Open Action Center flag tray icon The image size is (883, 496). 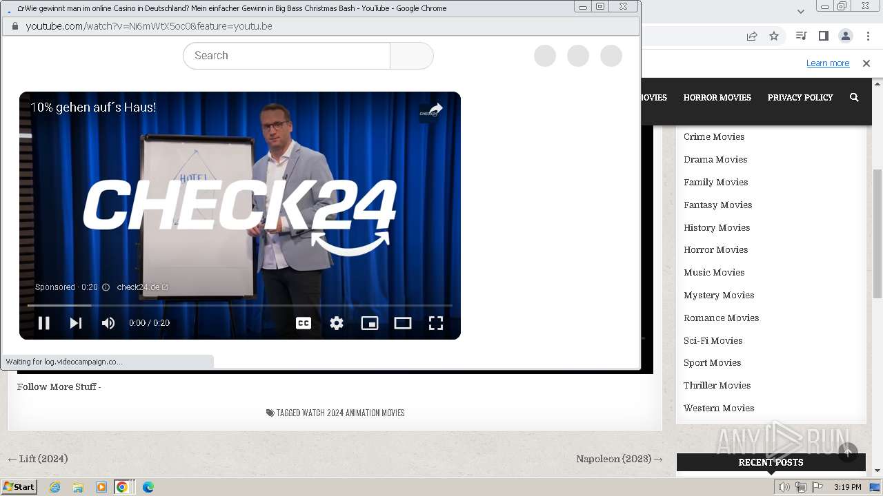click(817, 488)
